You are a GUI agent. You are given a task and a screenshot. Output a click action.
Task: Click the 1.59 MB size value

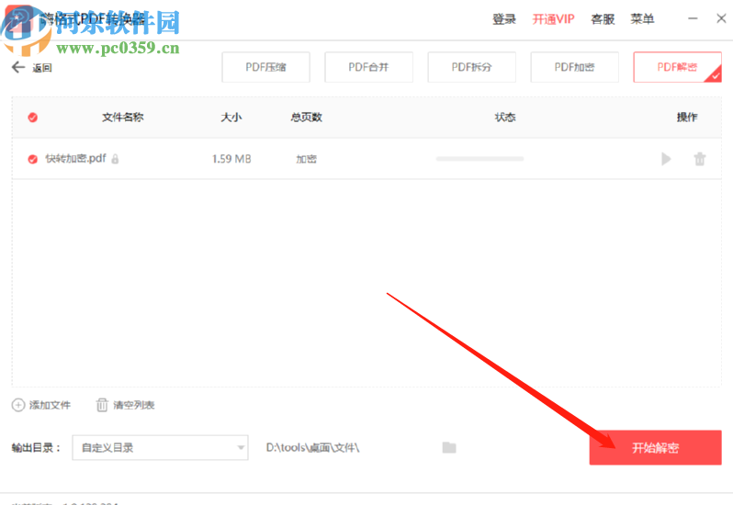click(x=231, y=159)
